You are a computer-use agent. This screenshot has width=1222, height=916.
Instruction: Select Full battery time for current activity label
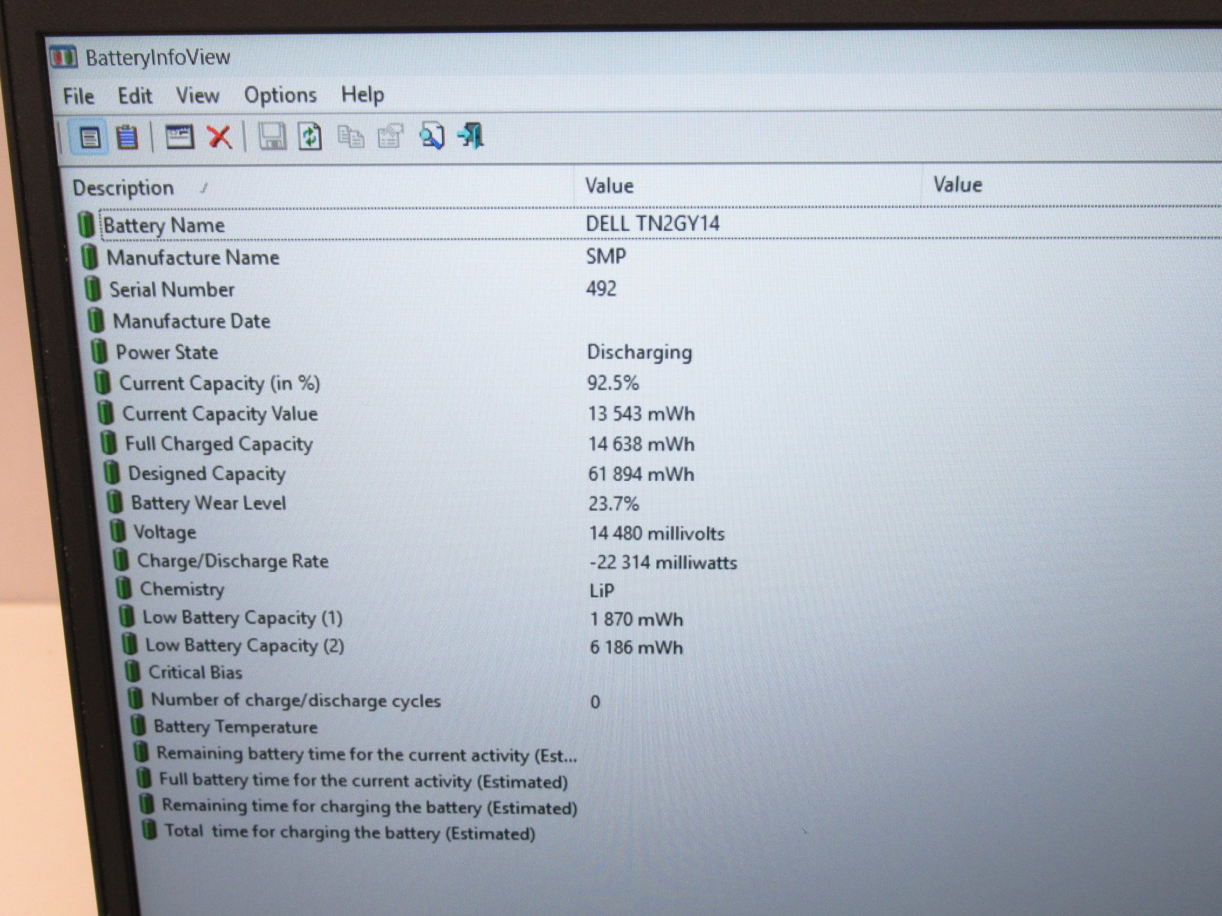363,781
